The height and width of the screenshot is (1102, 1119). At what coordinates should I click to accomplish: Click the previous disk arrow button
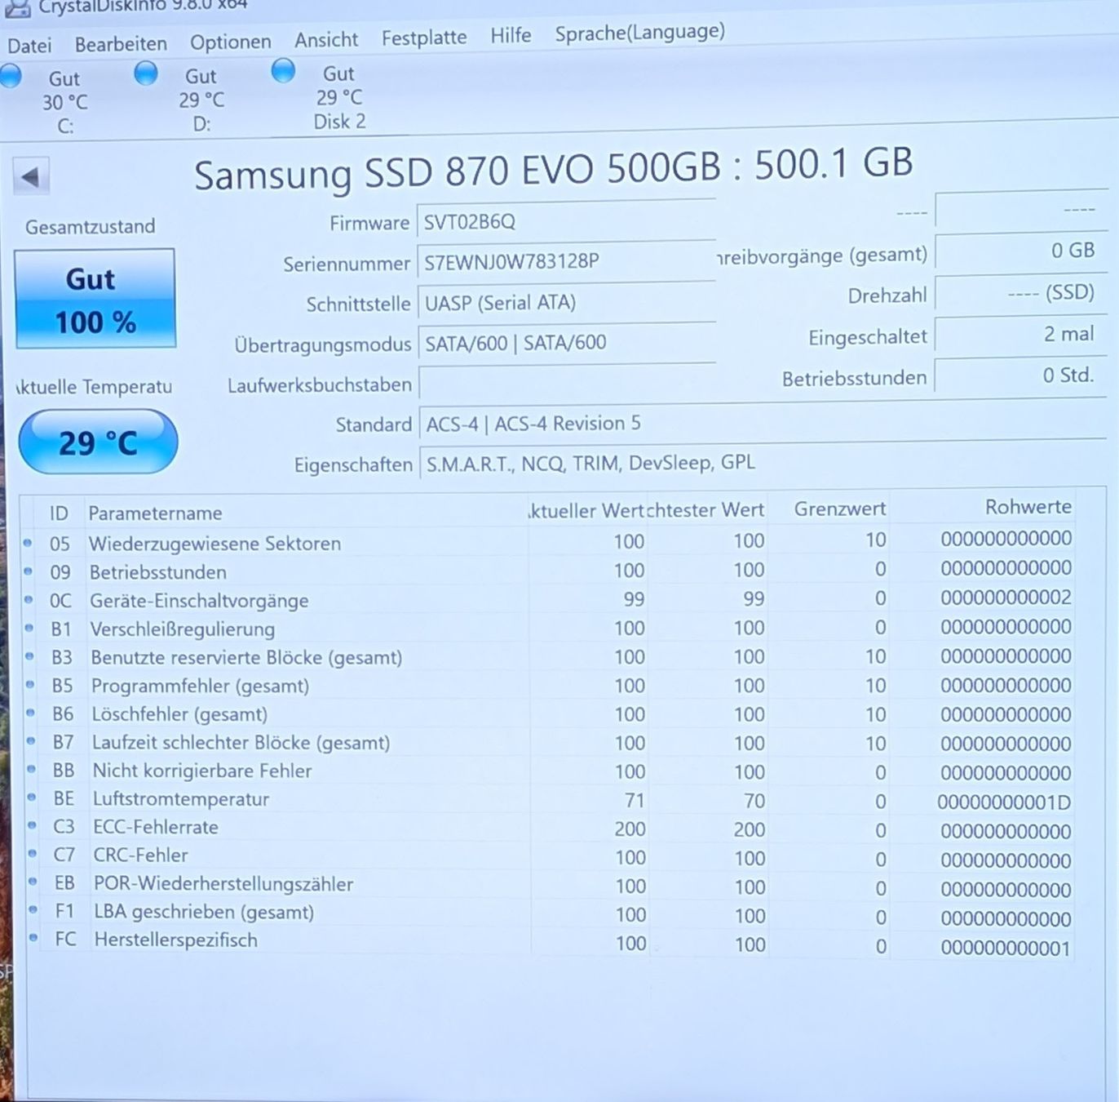[x=31, y=176]
